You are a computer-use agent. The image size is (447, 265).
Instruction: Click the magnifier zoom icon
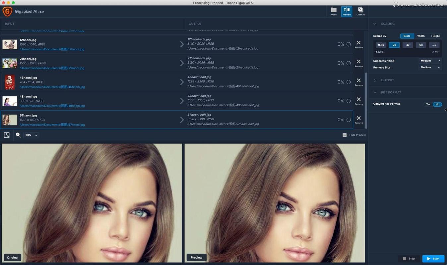(19, 135)
